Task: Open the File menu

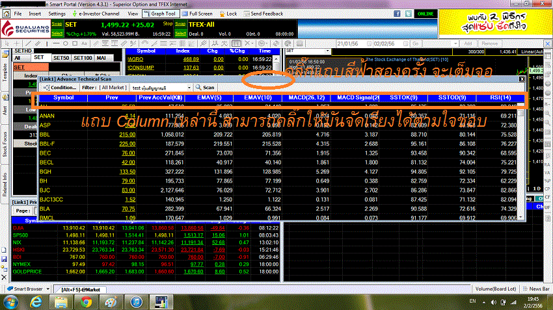Action: [x=18, y=14]
